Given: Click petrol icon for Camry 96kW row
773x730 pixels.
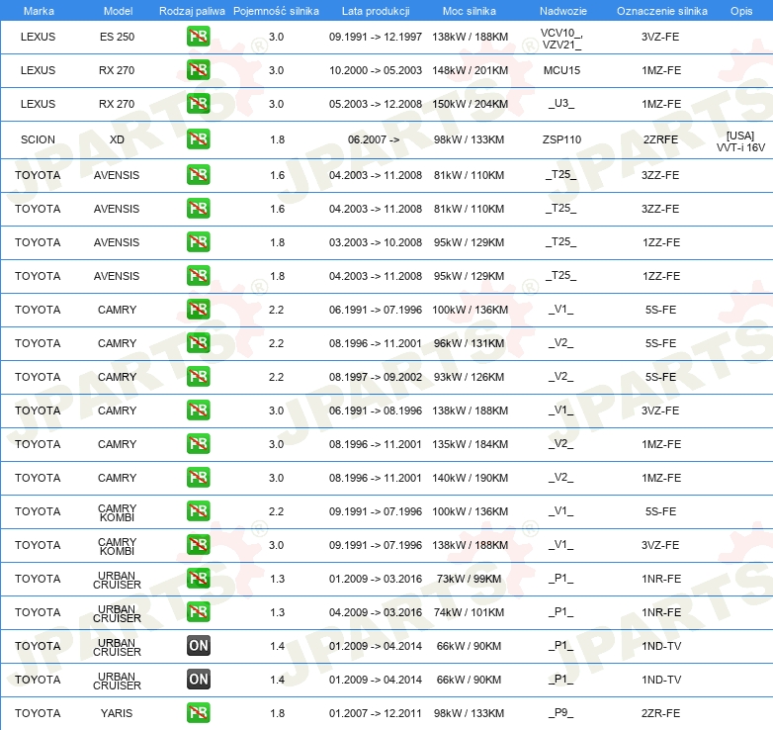Looking at the screenshot, I should pos(198,343).
